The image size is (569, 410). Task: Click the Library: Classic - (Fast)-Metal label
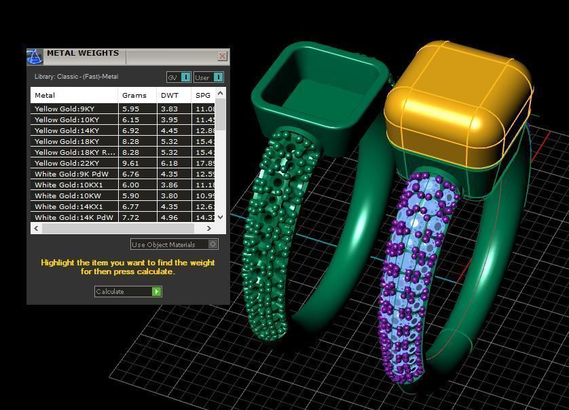[x=76, y=77]
